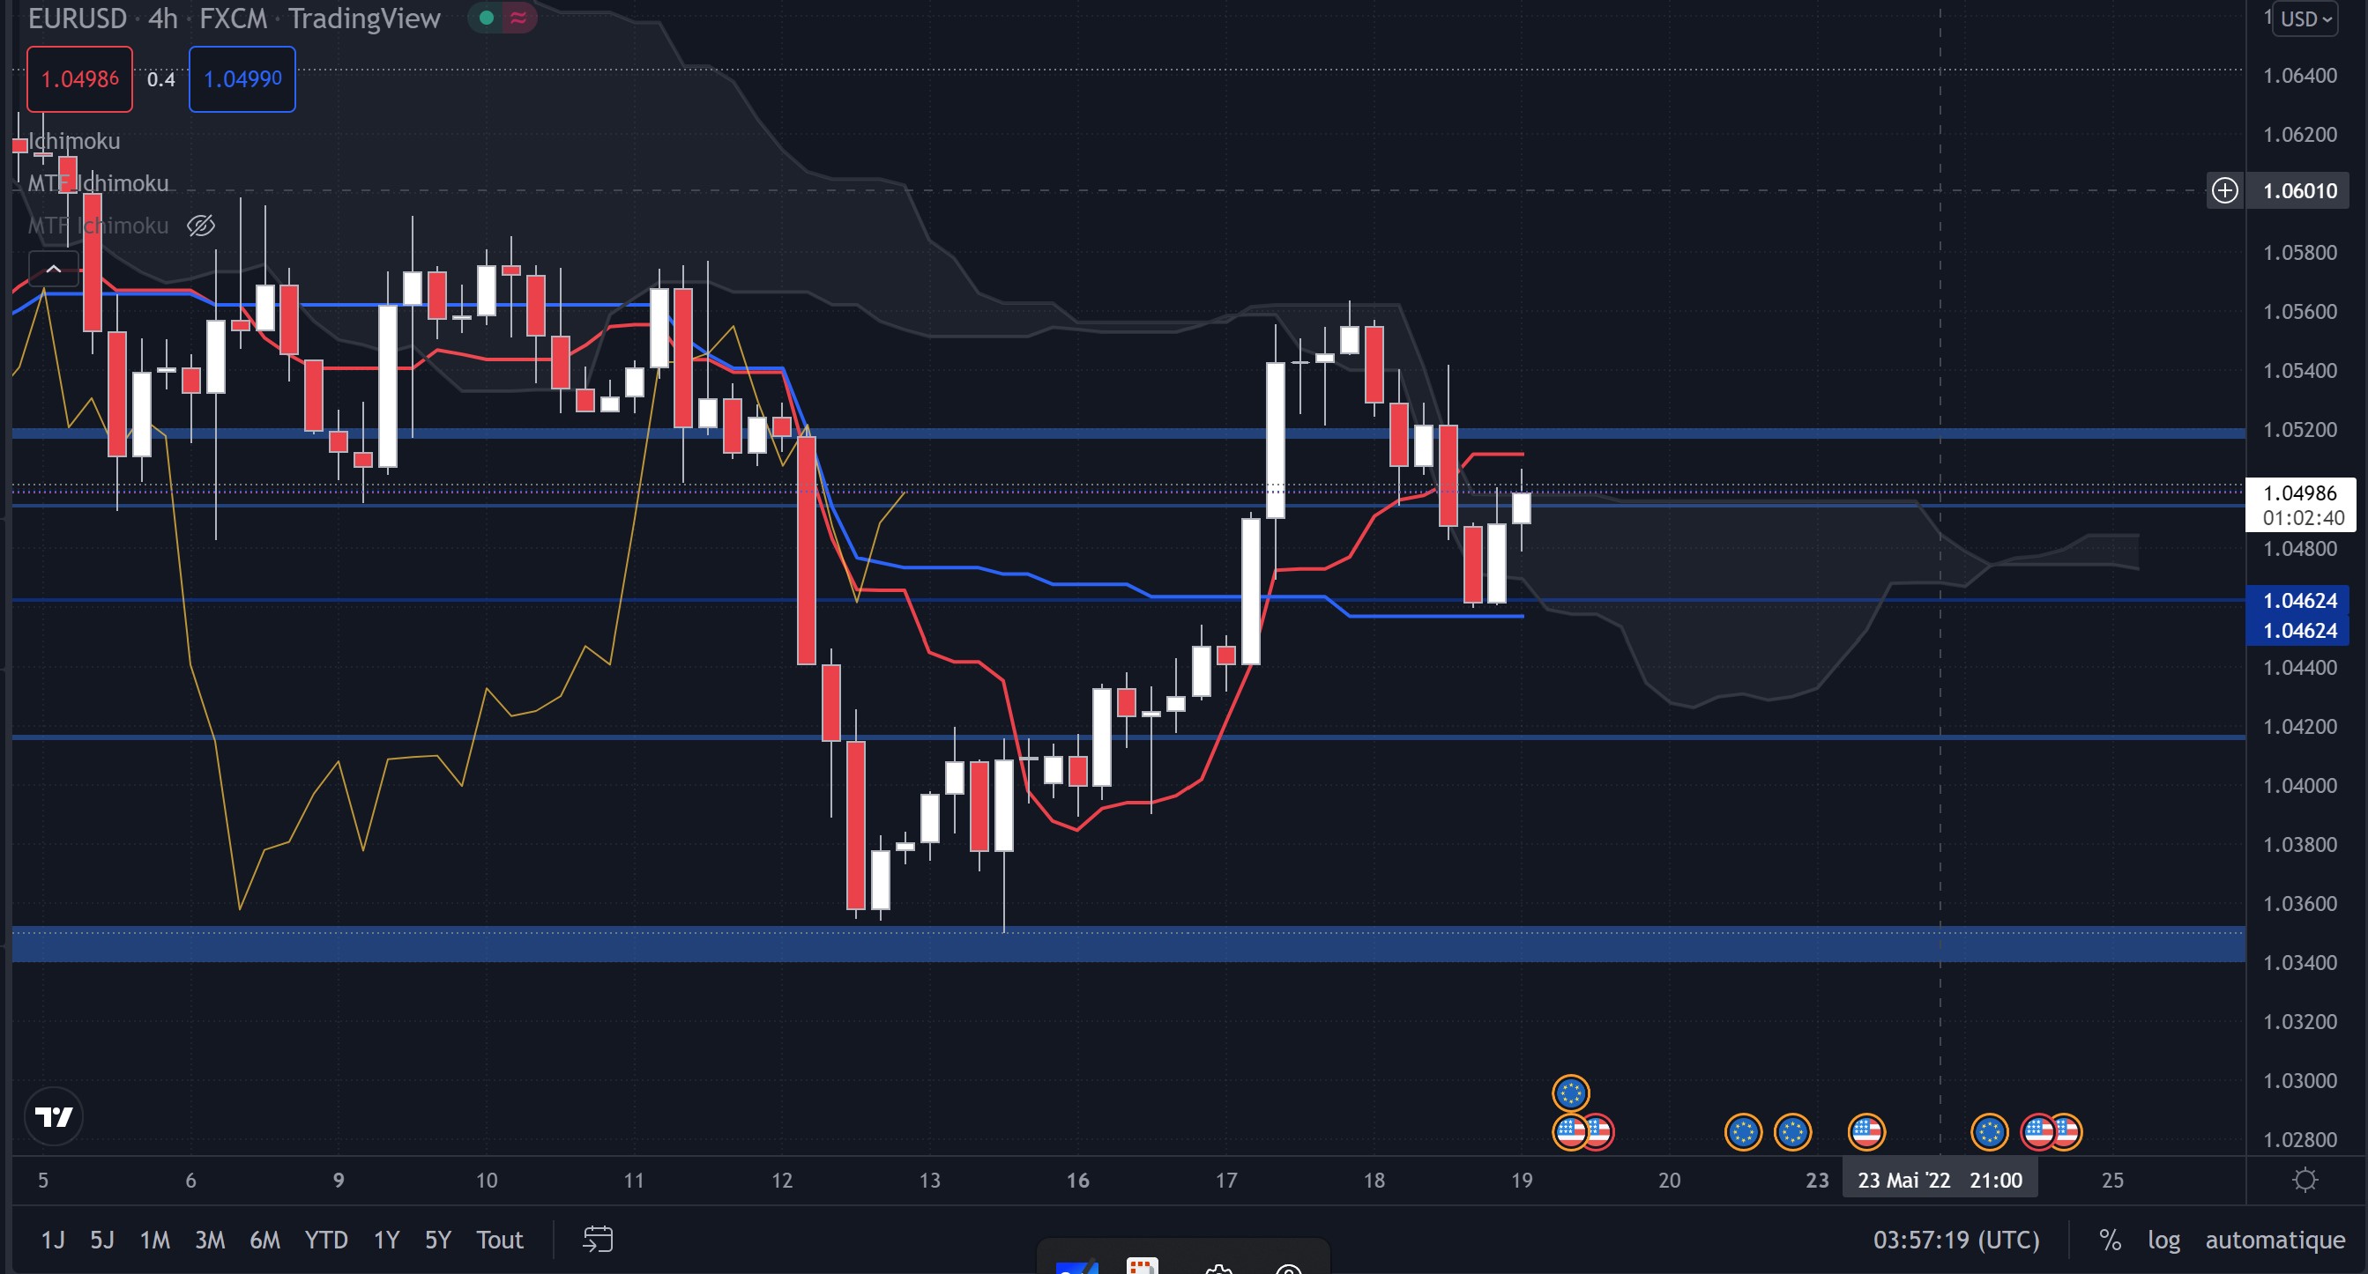Click the first EU economic event icon

(x=1570, y=1093)
